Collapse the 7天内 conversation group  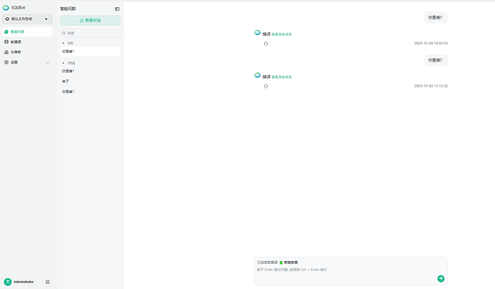pos(63,63)
